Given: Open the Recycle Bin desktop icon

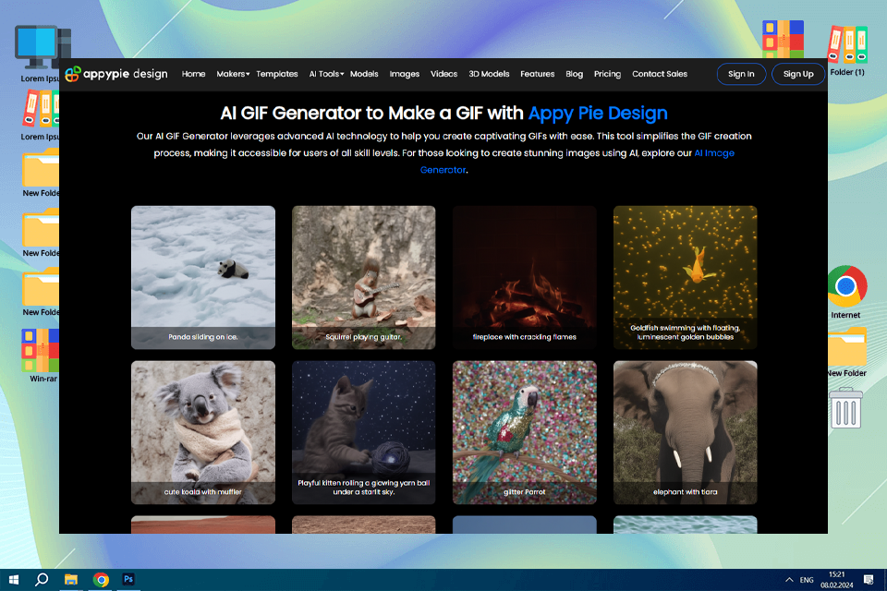Looking at the screenshot, I should [845, 408].
